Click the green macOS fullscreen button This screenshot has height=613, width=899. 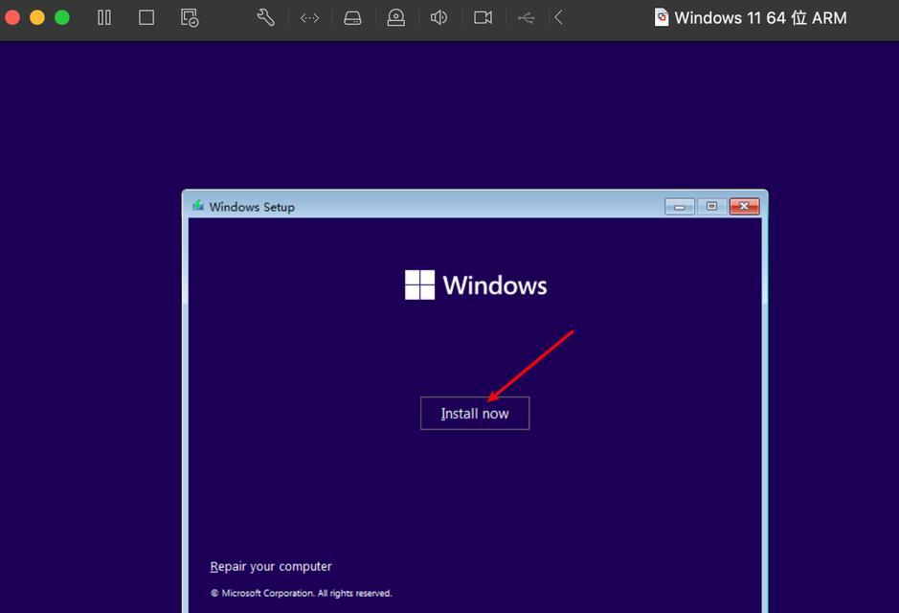[x=62, y=18]
